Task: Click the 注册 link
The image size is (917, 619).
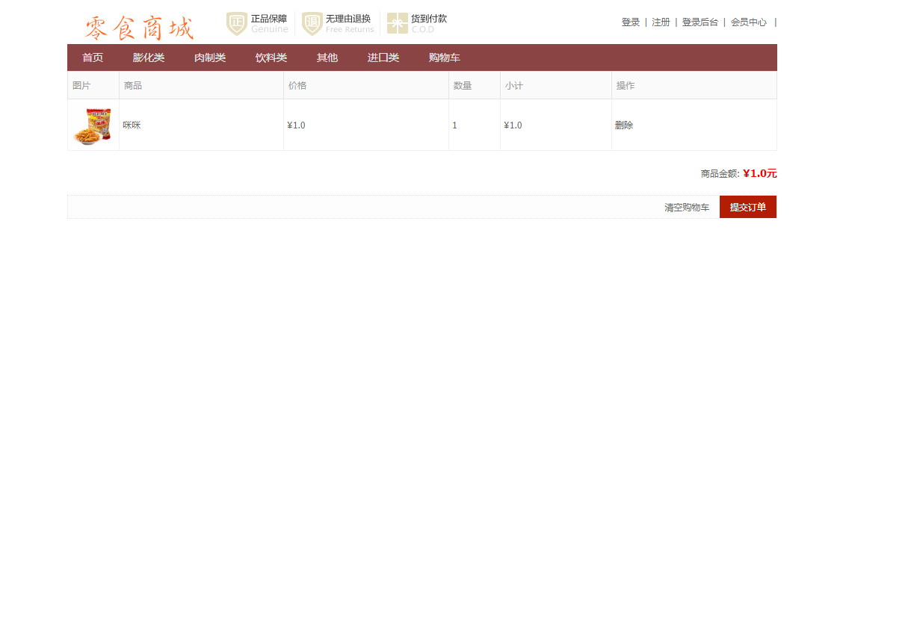Action: 661,22
